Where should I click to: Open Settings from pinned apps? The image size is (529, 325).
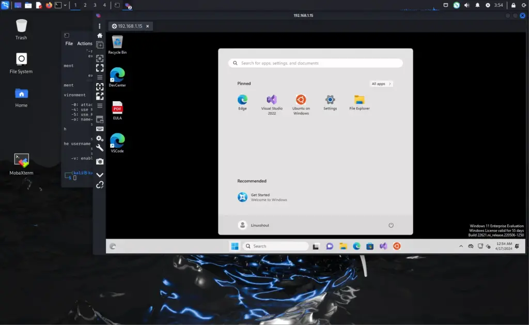[330, 102]
